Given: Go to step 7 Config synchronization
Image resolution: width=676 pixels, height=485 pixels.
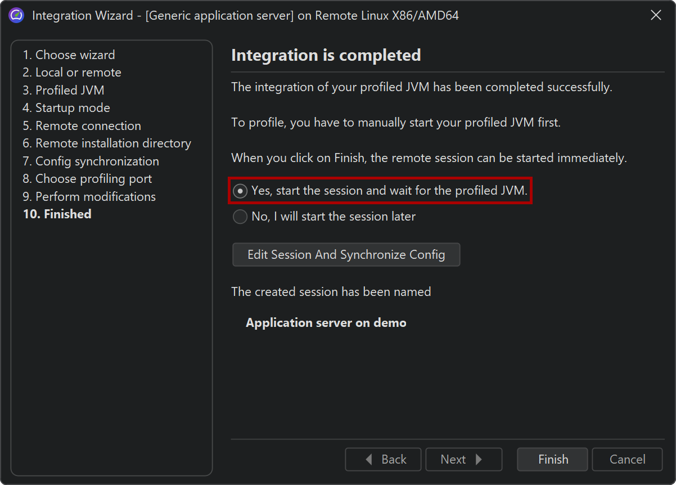Looking at the screenshot, I should pyautogui.click(x=91, y=161).
